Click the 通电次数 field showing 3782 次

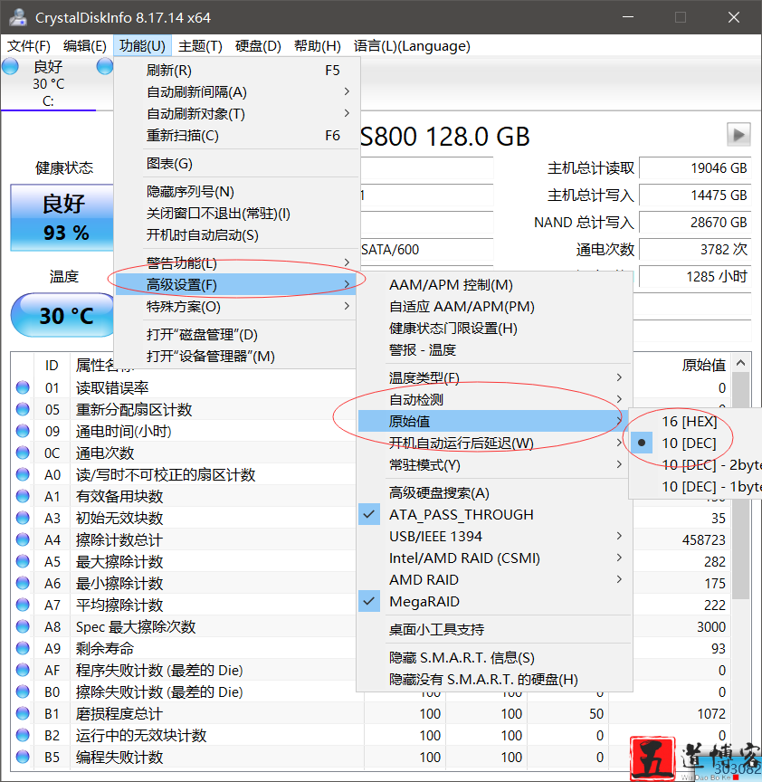pos(695,250)
